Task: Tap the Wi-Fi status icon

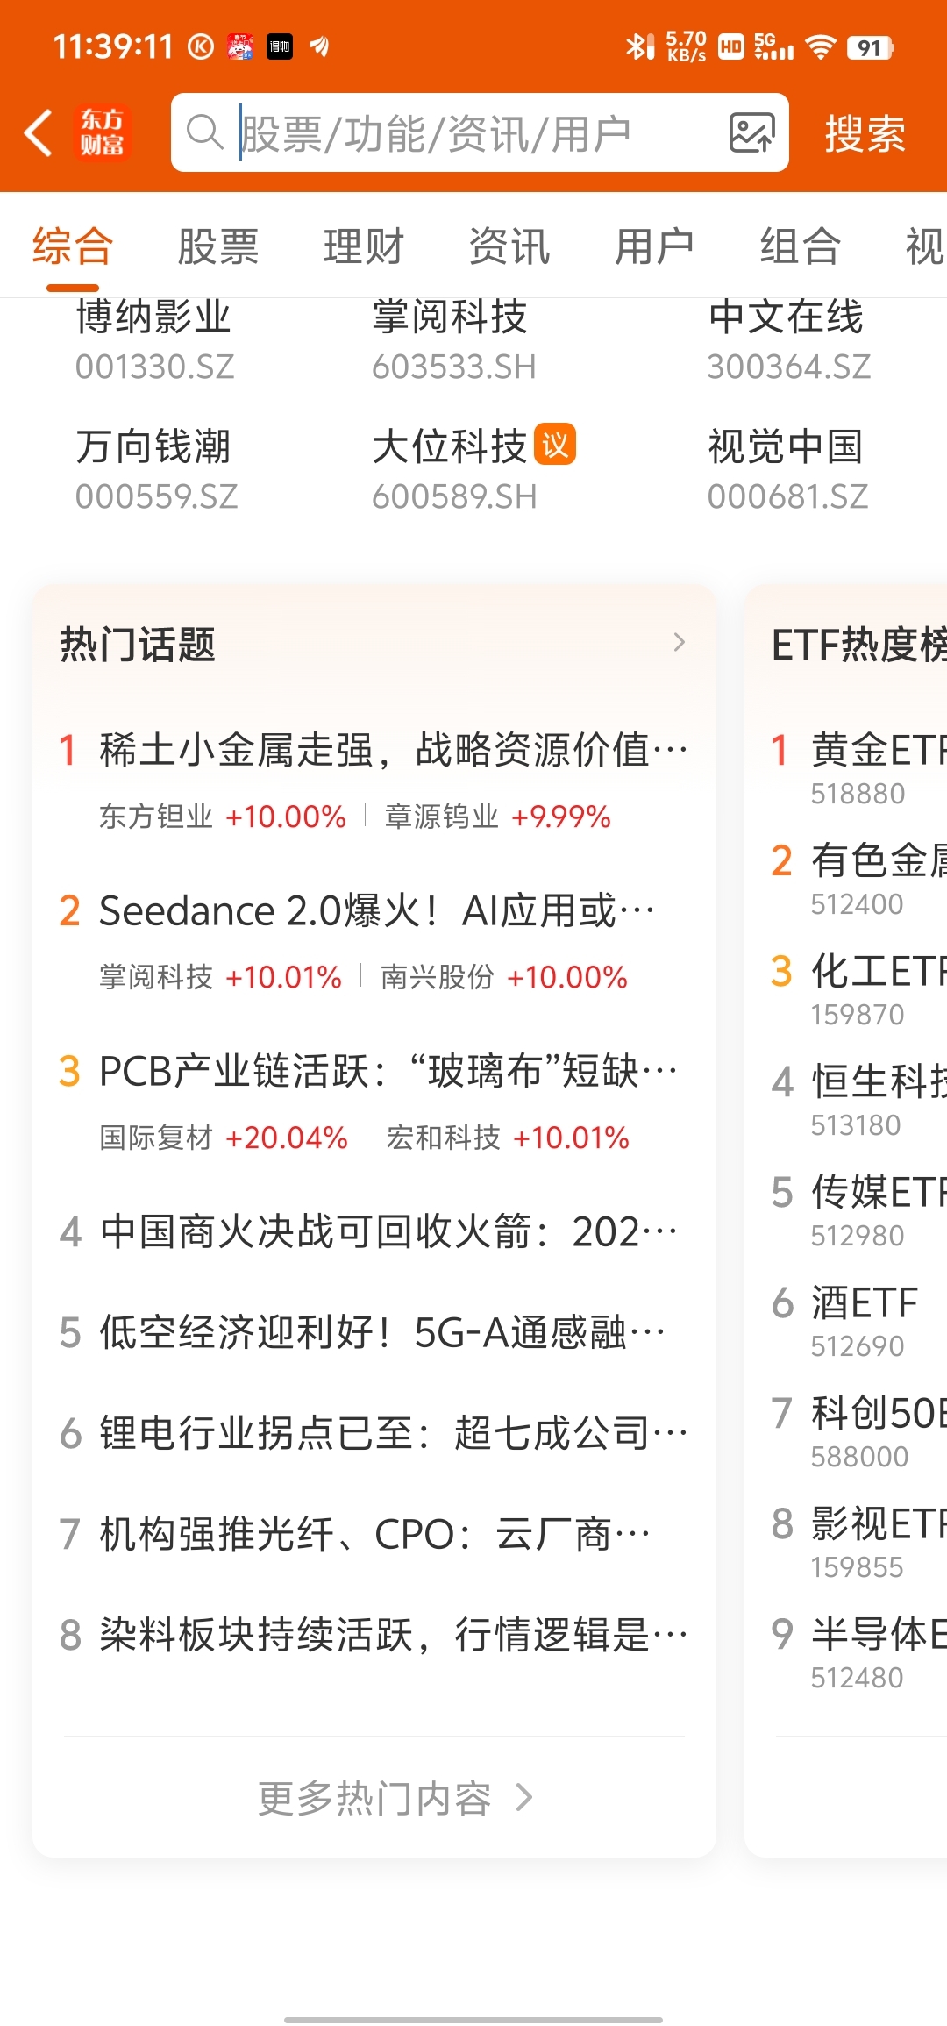Action: click(820, 46)
